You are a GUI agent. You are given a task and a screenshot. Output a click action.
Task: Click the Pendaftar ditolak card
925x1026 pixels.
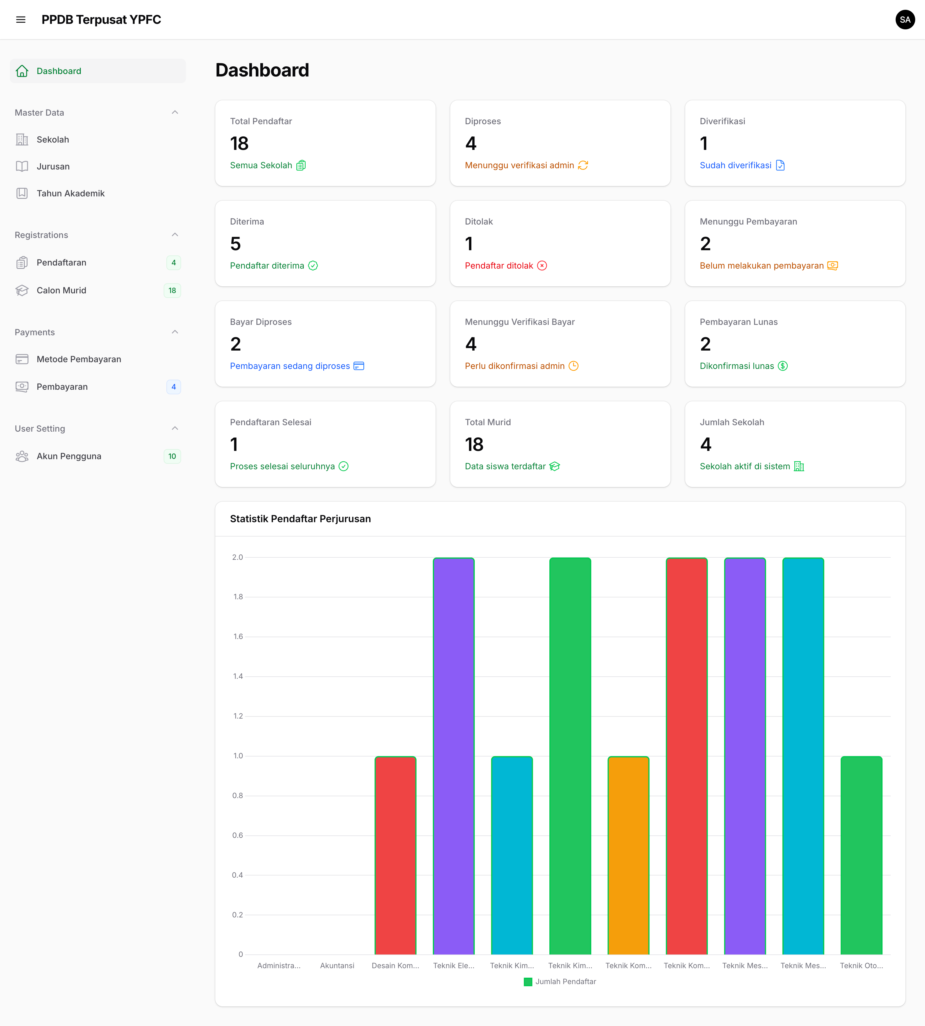[x=559, y=243]
